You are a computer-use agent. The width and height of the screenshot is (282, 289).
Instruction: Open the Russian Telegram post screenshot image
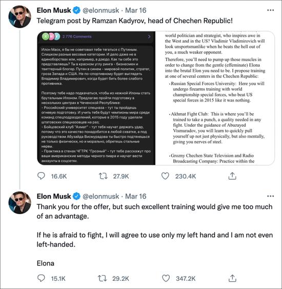pos(96,98)
